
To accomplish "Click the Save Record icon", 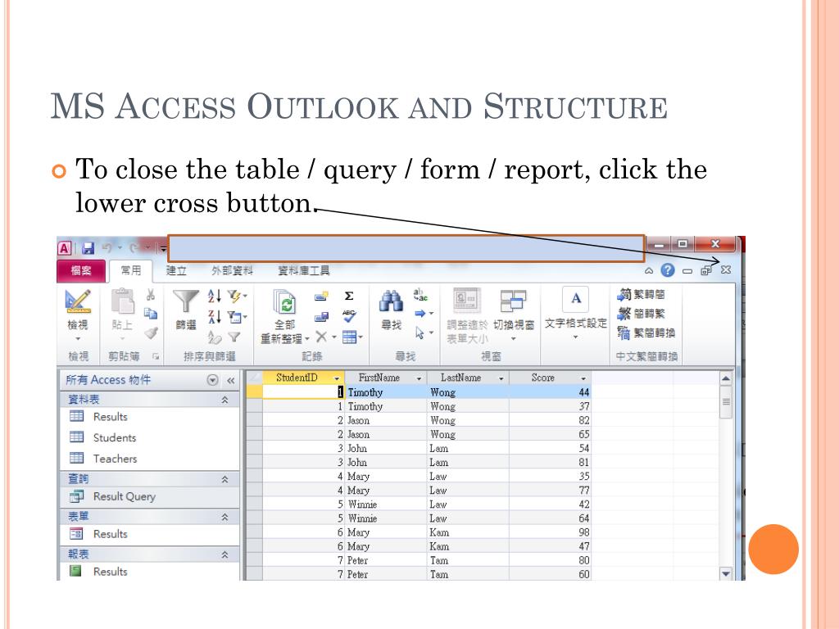I will [321, 317].
